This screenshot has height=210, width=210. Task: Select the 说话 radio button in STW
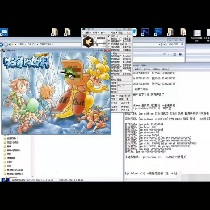click(91, 32)
